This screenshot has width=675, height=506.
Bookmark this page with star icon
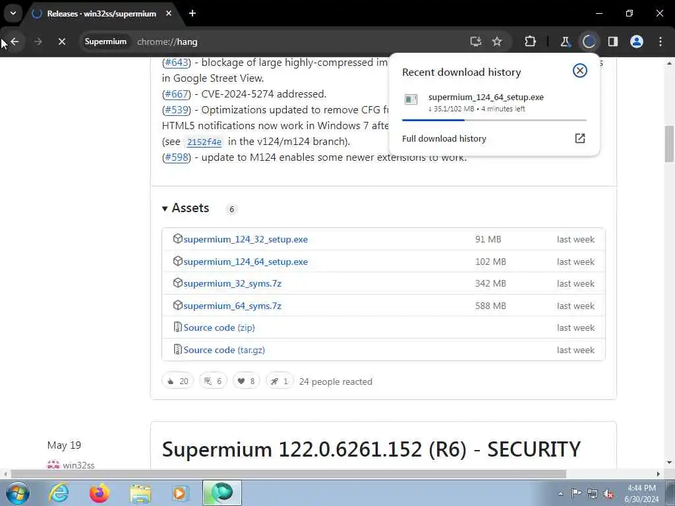click(497, 42)
